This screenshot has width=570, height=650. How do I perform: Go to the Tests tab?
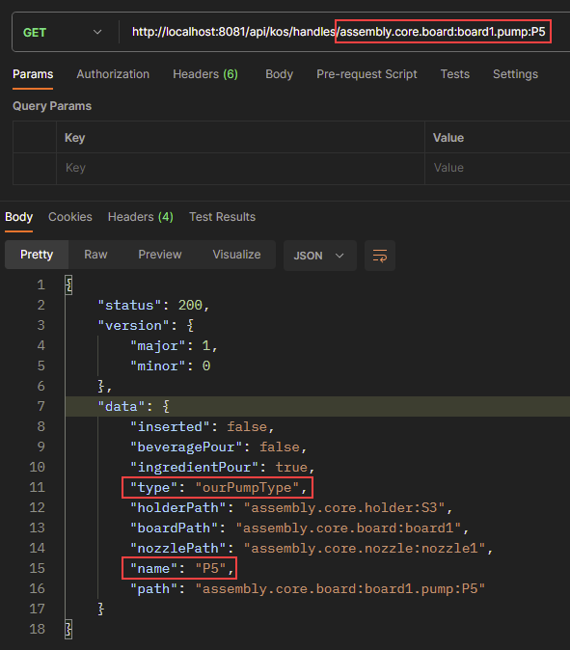455,74
